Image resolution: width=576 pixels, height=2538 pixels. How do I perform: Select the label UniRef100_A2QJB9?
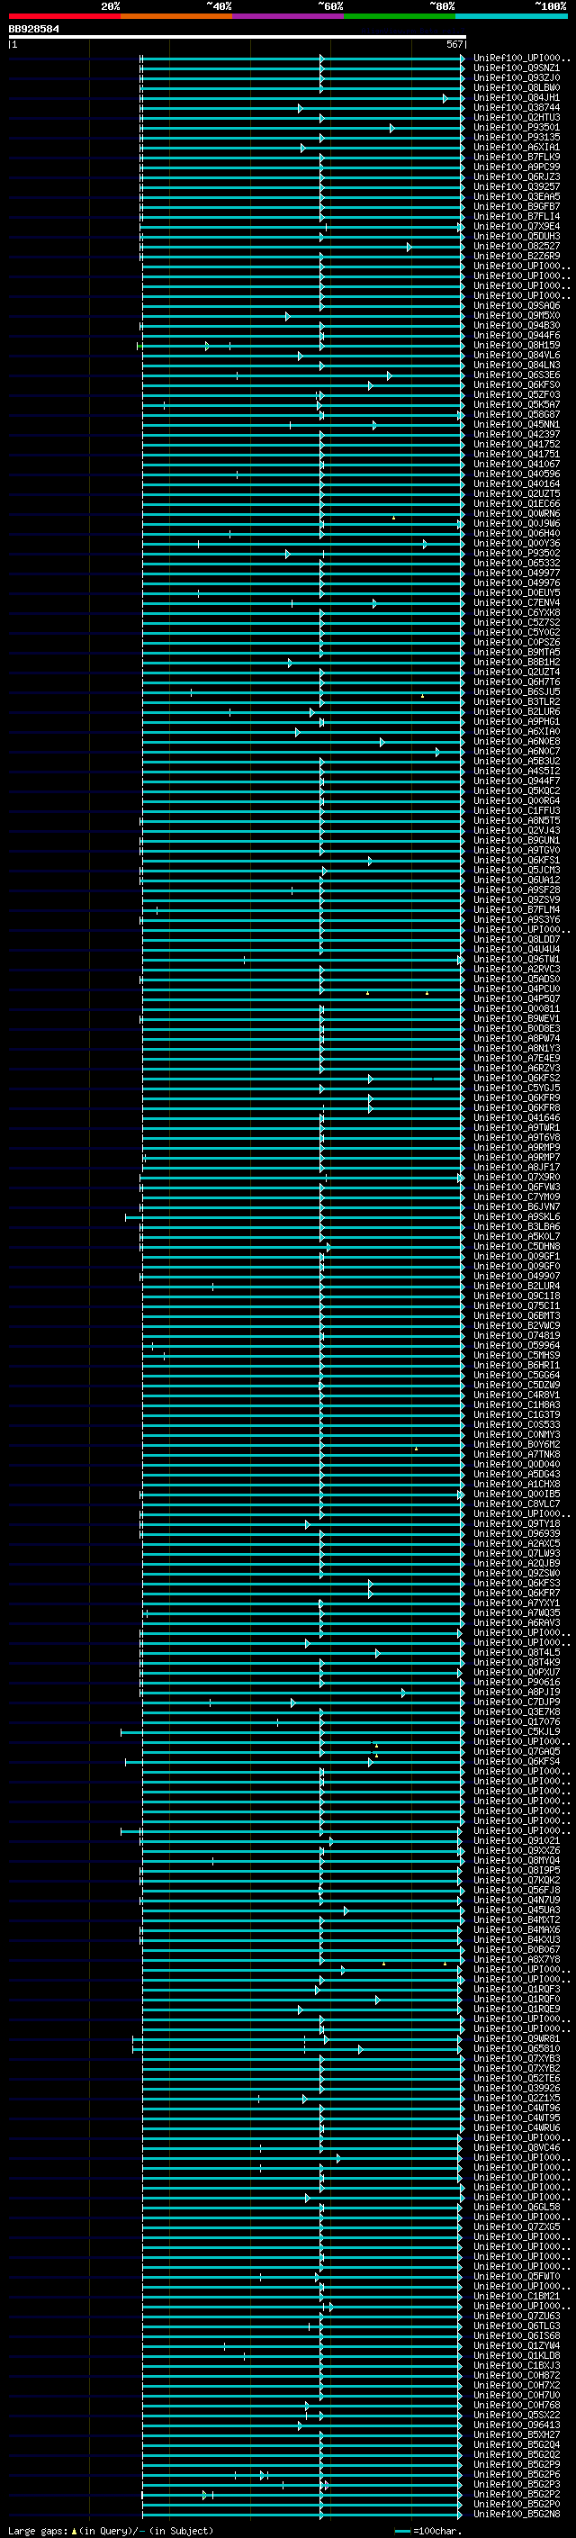[517, 1563]
